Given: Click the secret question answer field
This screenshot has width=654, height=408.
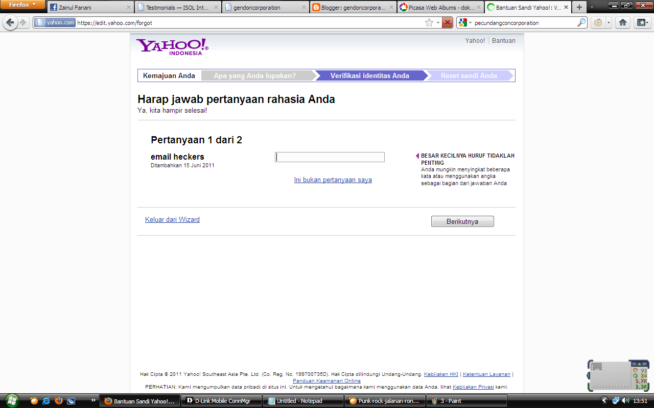Looking at the screenshot, I should (x=330, y=157).
